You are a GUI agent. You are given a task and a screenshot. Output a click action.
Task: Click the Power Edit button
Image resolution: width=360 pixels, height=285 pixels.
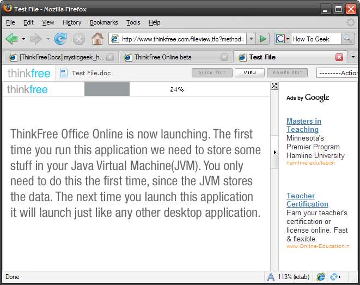pos(287,73)
